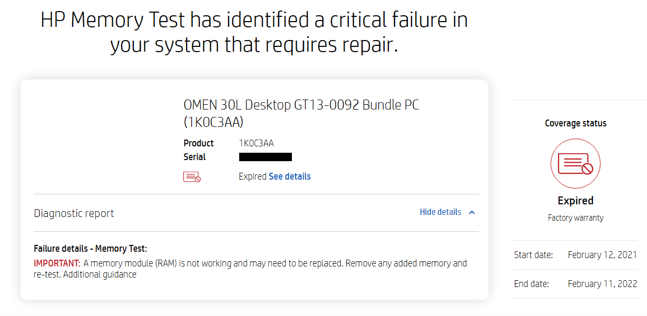Viewport: 647px width, 316px height.
Task: Click the Factory warranty caption below Expired
Action: pos(575,217)
